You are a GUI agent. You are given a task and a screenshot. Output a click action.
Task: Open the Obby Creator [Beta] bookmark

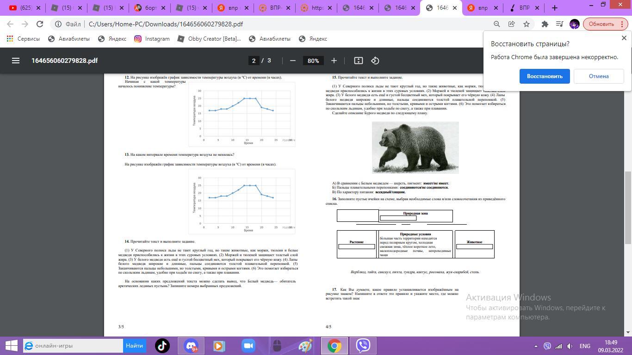(209, 39)
